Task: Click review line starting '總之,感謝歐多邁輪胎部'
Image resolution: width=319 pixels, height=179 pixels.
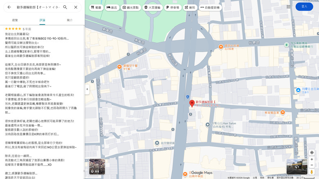Action: (x=21, y=173)
